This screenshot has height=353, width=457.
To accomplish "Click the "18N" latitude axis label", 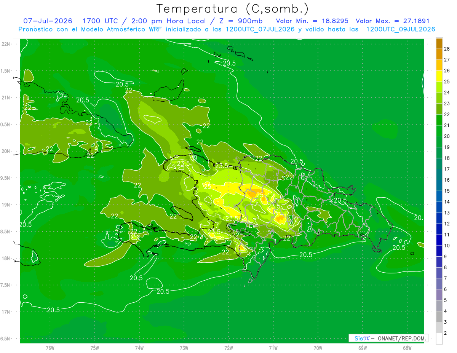I will coord(6,258).
